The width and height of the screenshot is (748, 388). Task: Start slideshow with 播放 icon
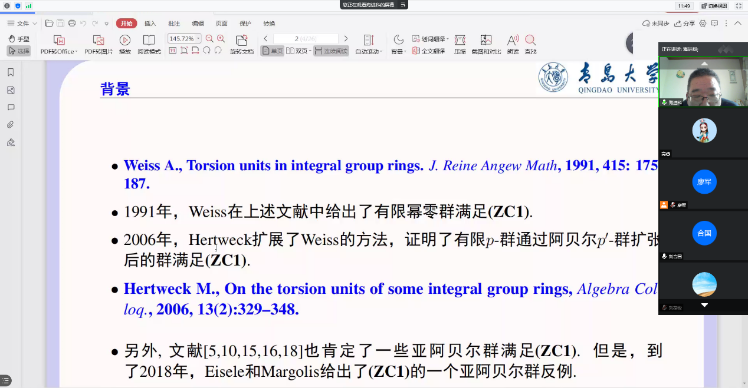click(124, 41)
